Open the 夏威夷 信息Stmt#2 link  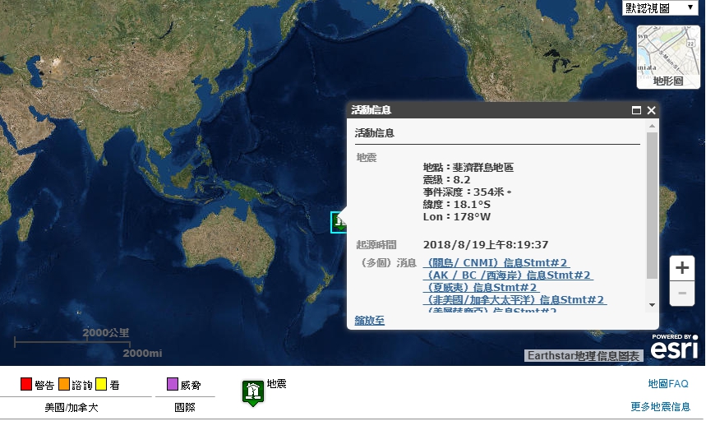[481, 288]
